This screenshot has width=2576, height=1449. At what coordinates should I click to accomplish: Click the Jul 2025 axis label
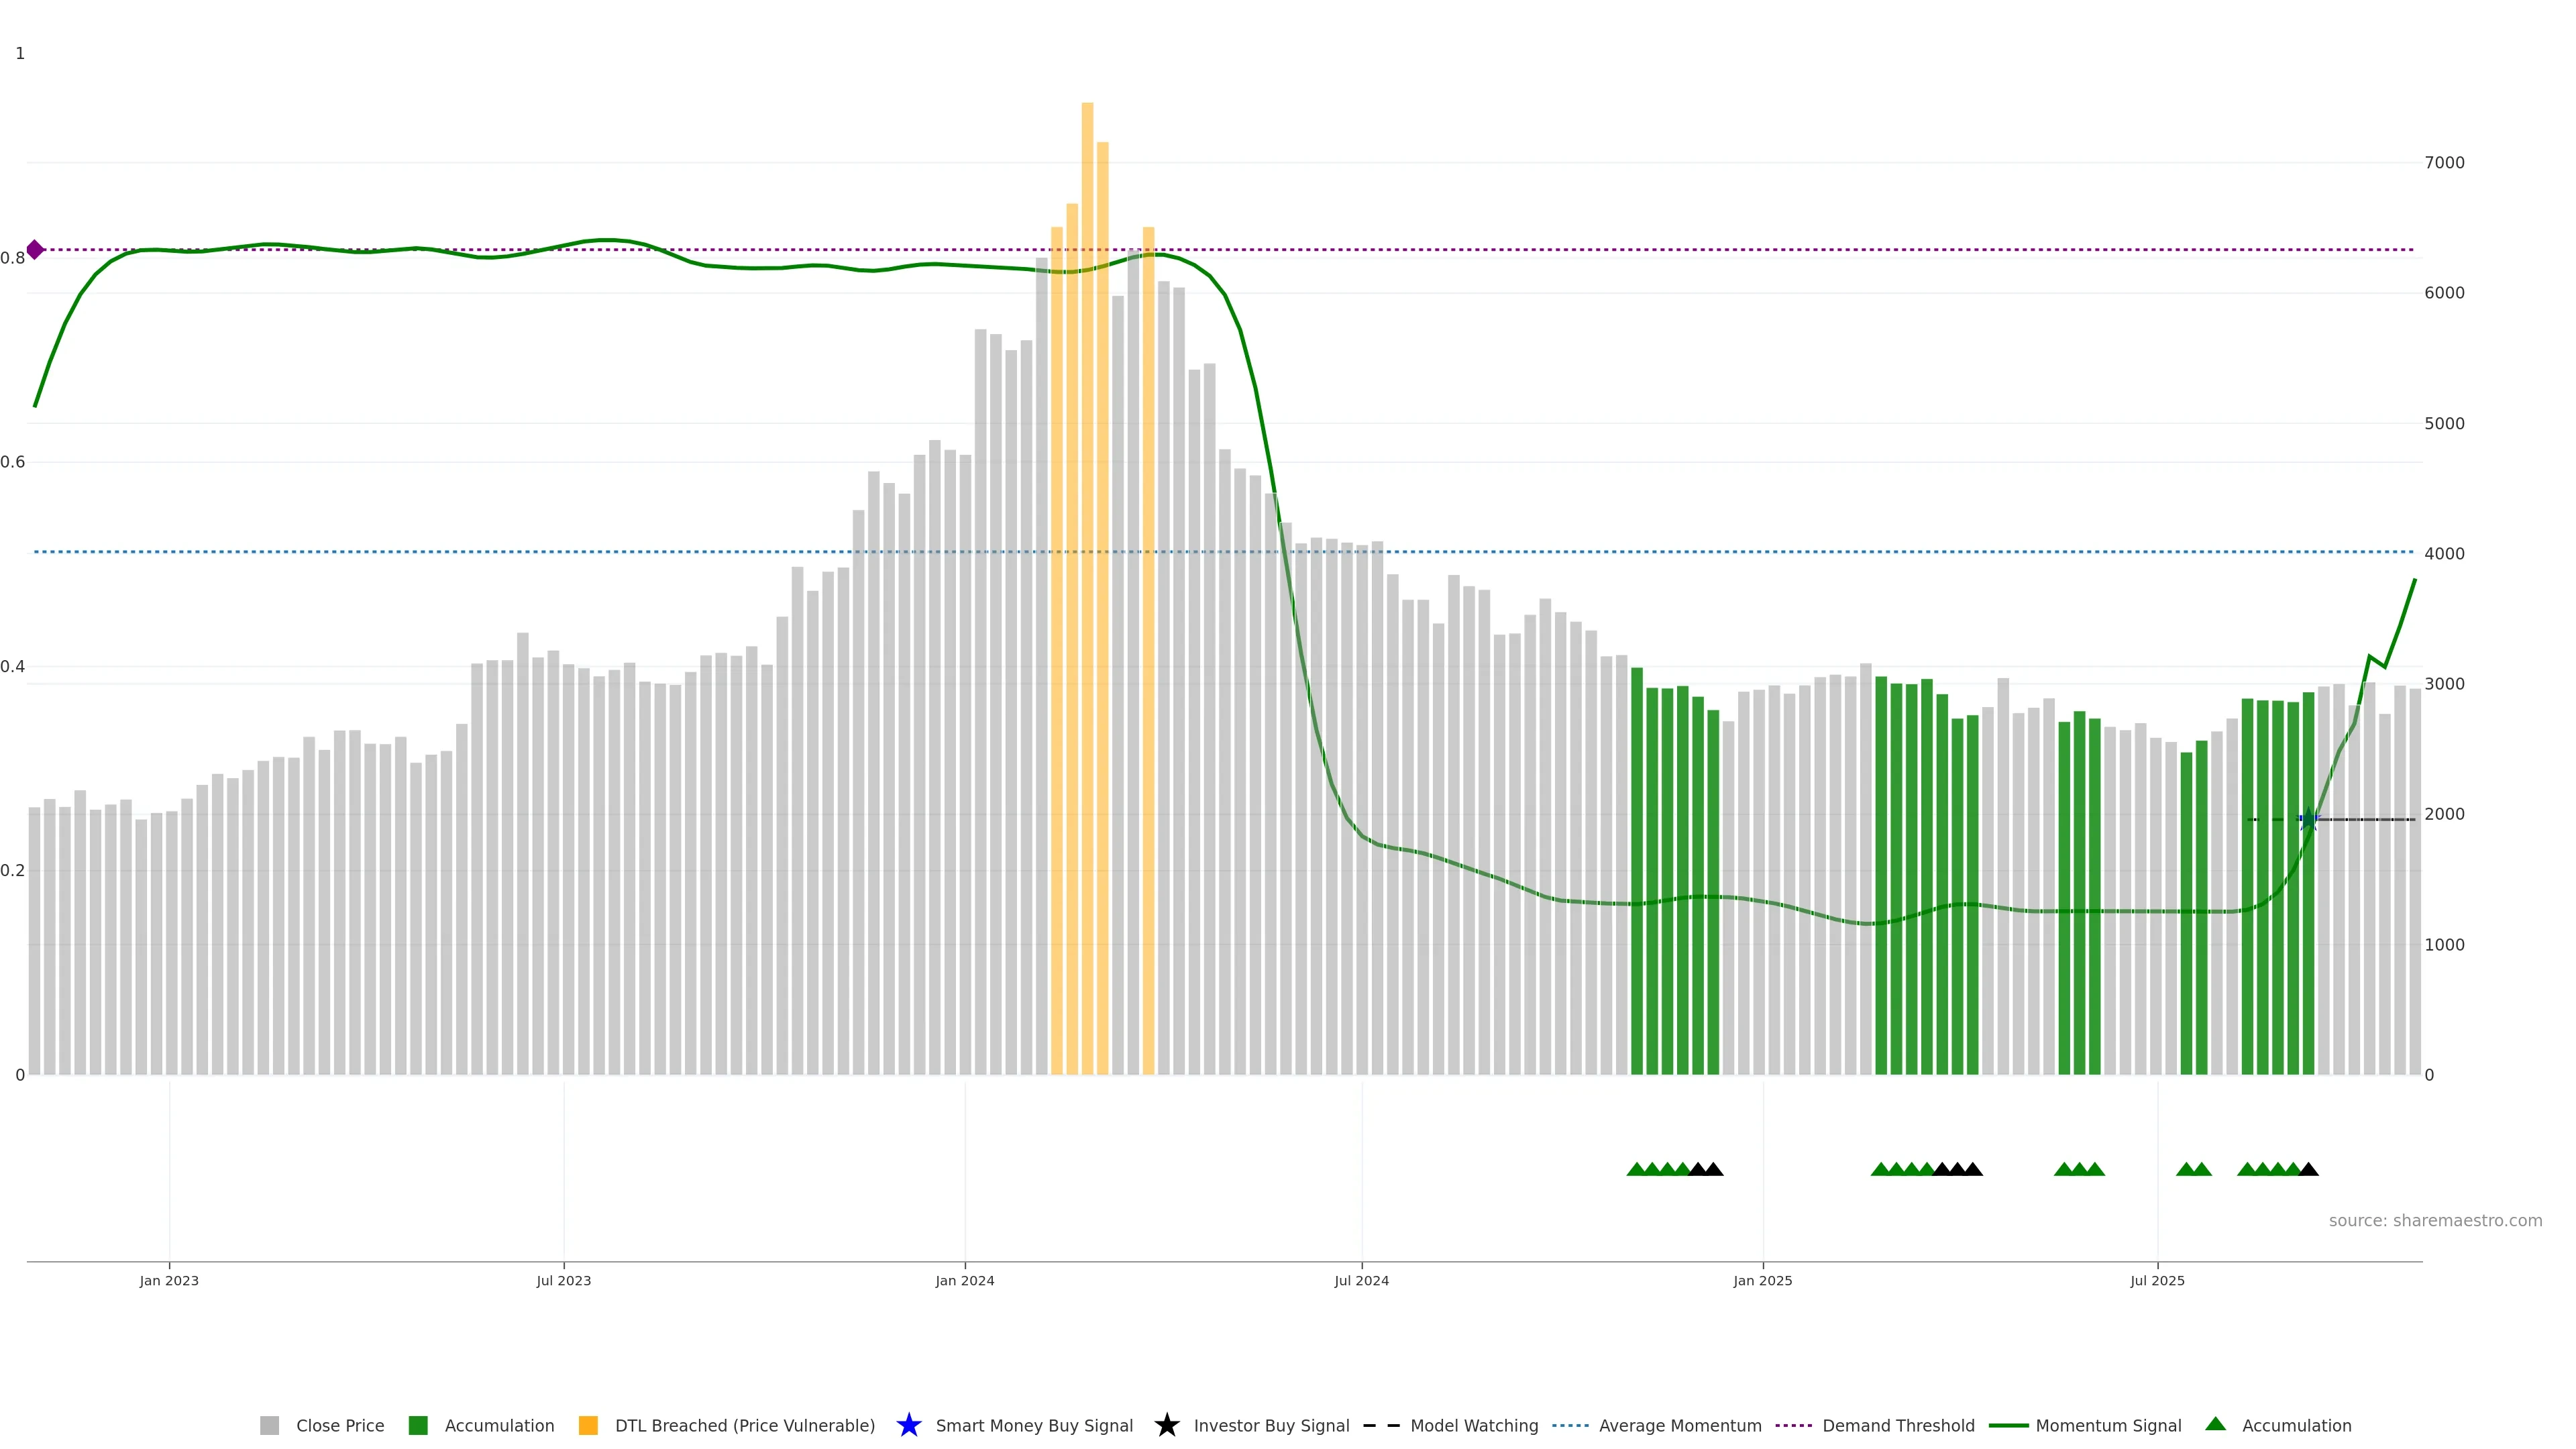[2157, 1281]
